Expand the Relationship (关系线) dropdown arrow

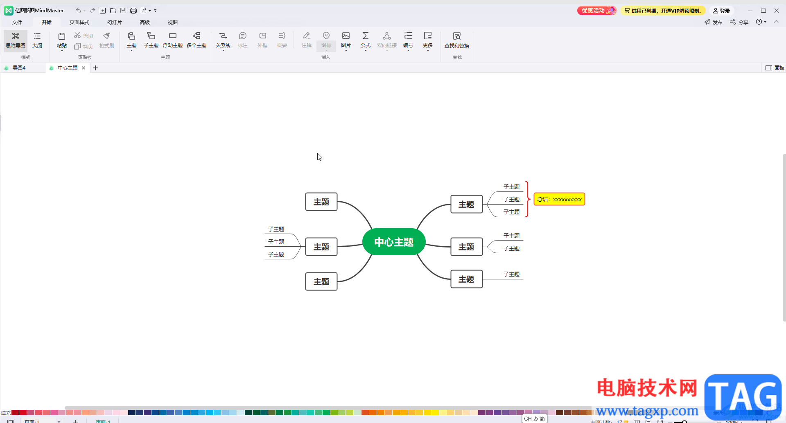223,50
